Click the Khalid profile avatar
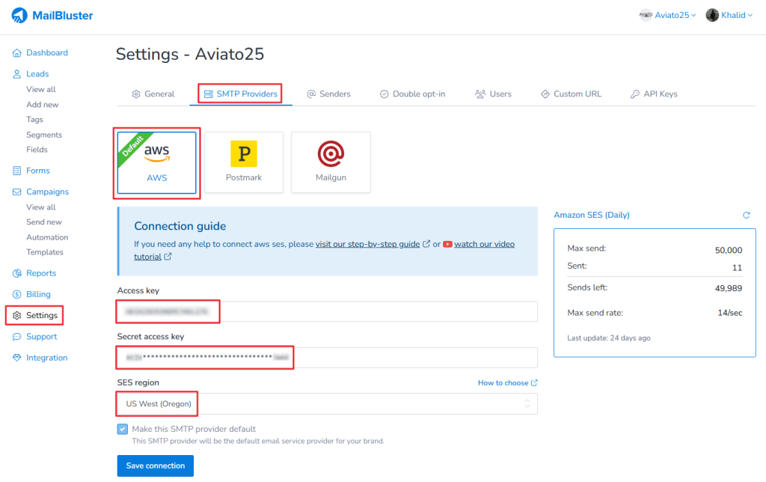 712,15
